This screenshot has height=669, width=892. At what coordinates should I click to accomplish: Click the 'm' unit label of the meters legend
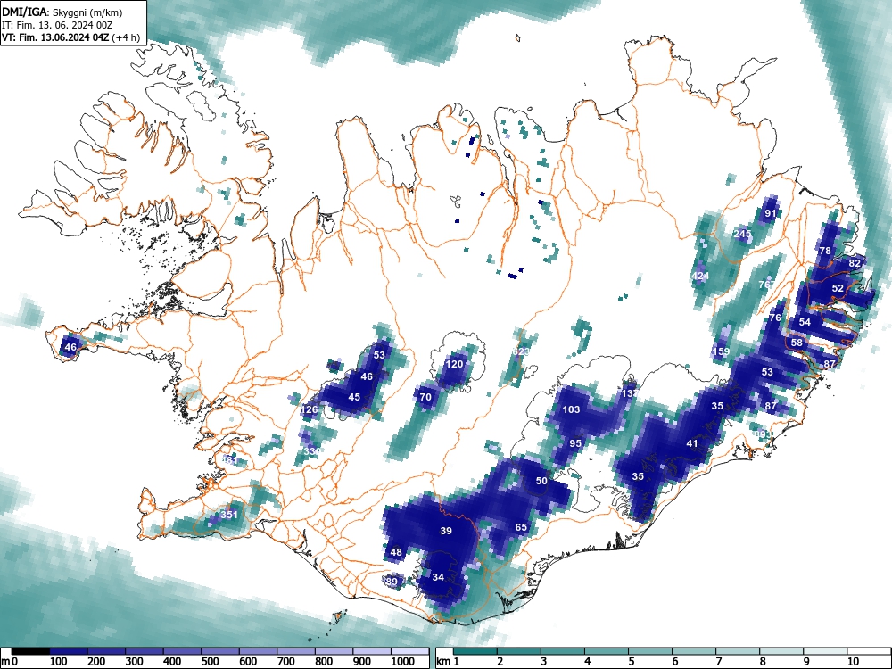pos(6,662)
